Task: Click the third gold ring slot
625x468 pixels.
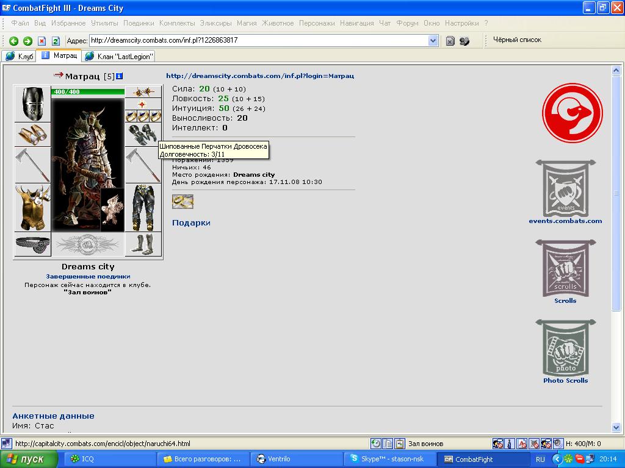Action: click(x=156, y=116)
